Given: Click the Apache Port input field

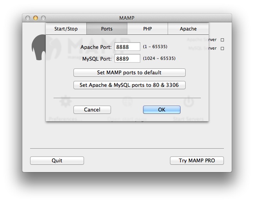Looking at the screenshot, I should click(127, 47).
